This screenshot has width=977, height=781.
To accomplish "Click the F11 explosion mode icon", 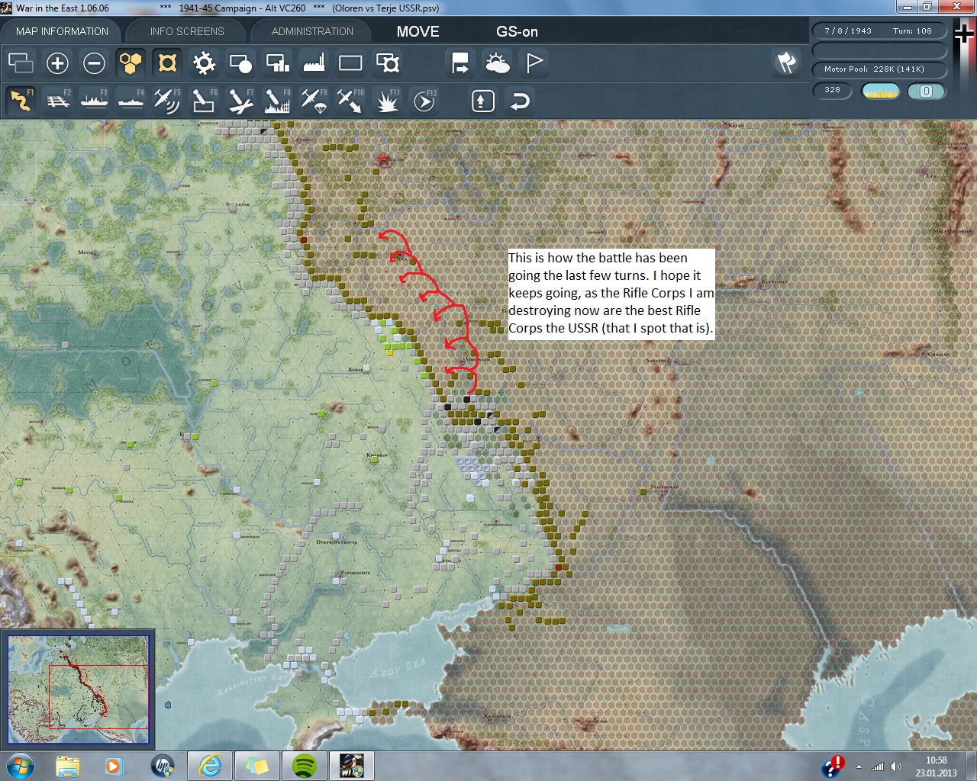I will [387, 101].
